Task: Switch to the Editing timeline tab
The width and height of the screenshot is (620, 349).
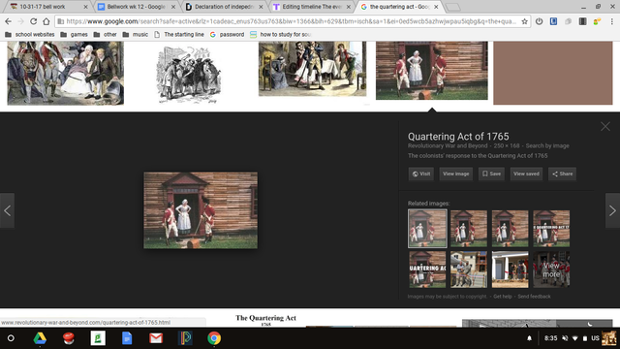Action: 312,7
